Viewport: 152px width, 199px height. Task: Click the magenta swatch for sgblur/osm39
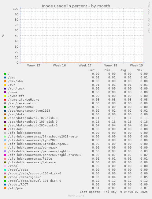pos(5,155)
